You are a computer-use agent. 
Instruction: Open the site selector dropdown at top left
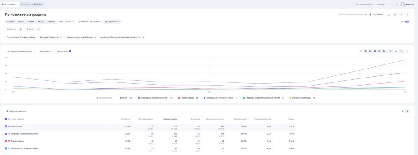click(10, 4)
